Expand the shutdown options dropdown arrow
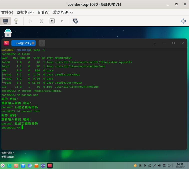Screen dimensions: 189x169 point(62,21)
